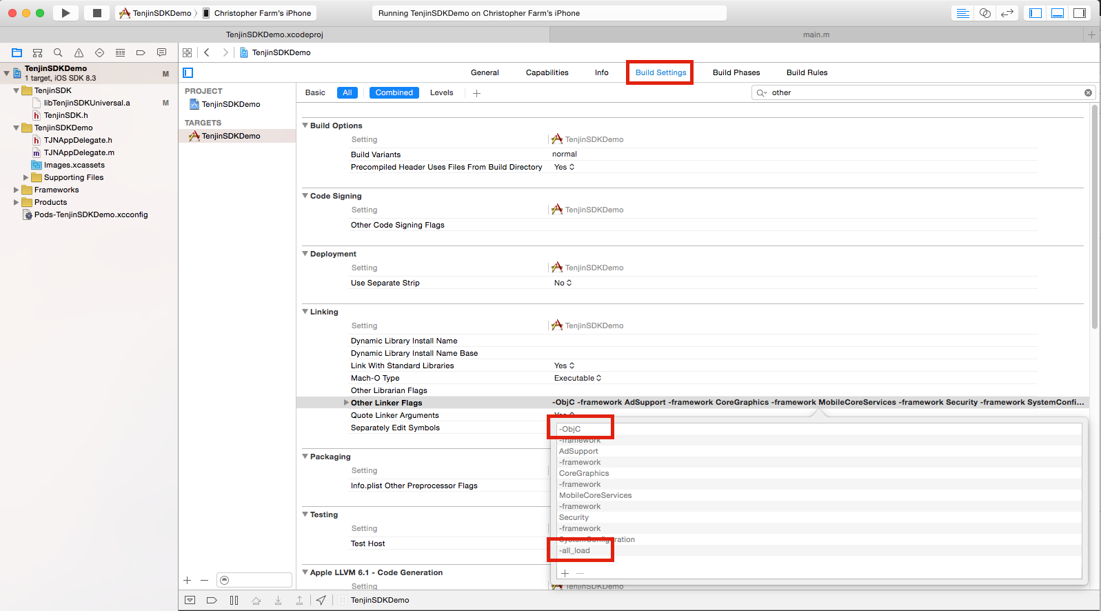This screenshot has width=1101, height=611.
Task: Show the Symbol navigator
Action: point(38,52)
